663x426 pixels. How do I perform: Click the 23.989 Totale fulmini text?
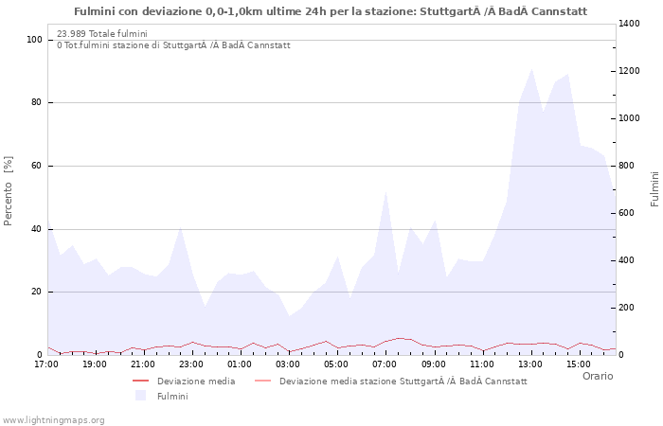[x=102, y=33]
